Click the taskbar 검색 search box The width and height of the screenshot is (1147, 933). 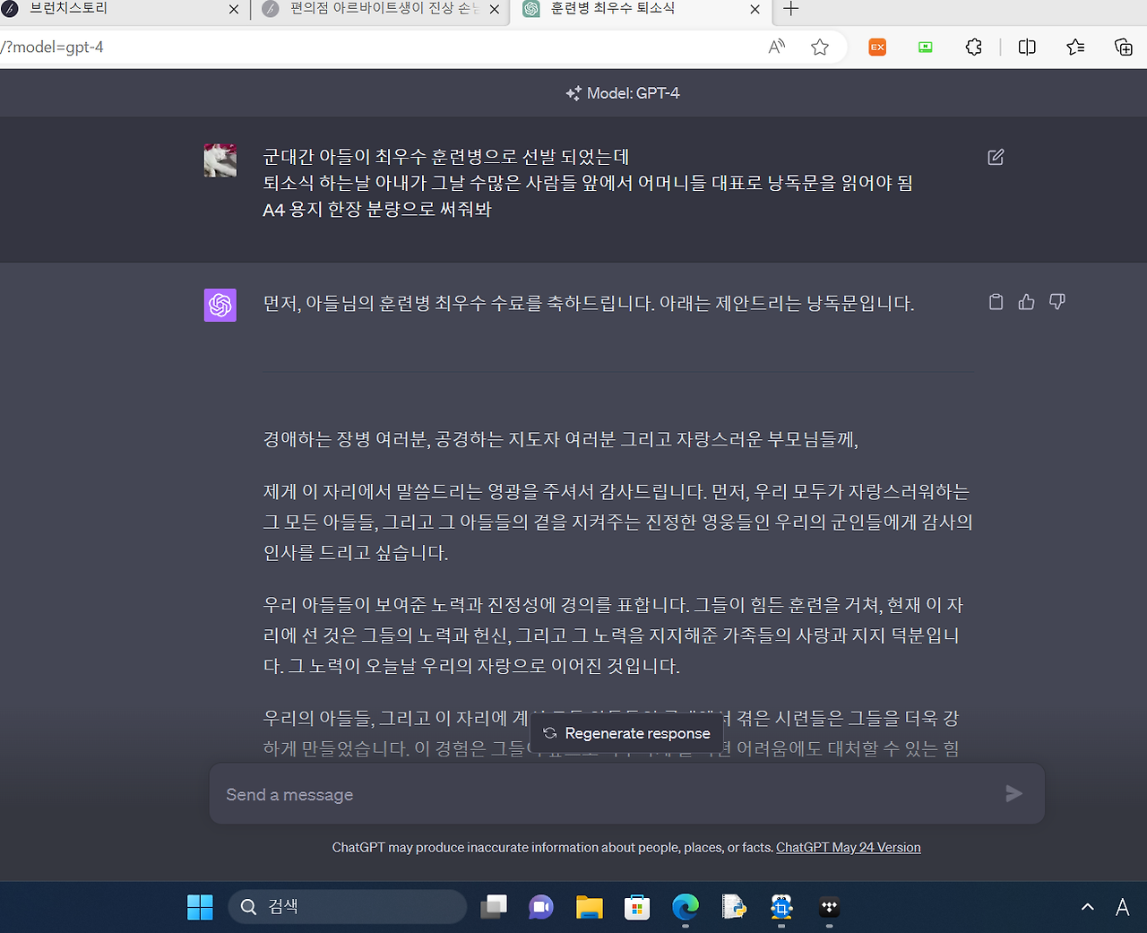[x=348, y=907]
